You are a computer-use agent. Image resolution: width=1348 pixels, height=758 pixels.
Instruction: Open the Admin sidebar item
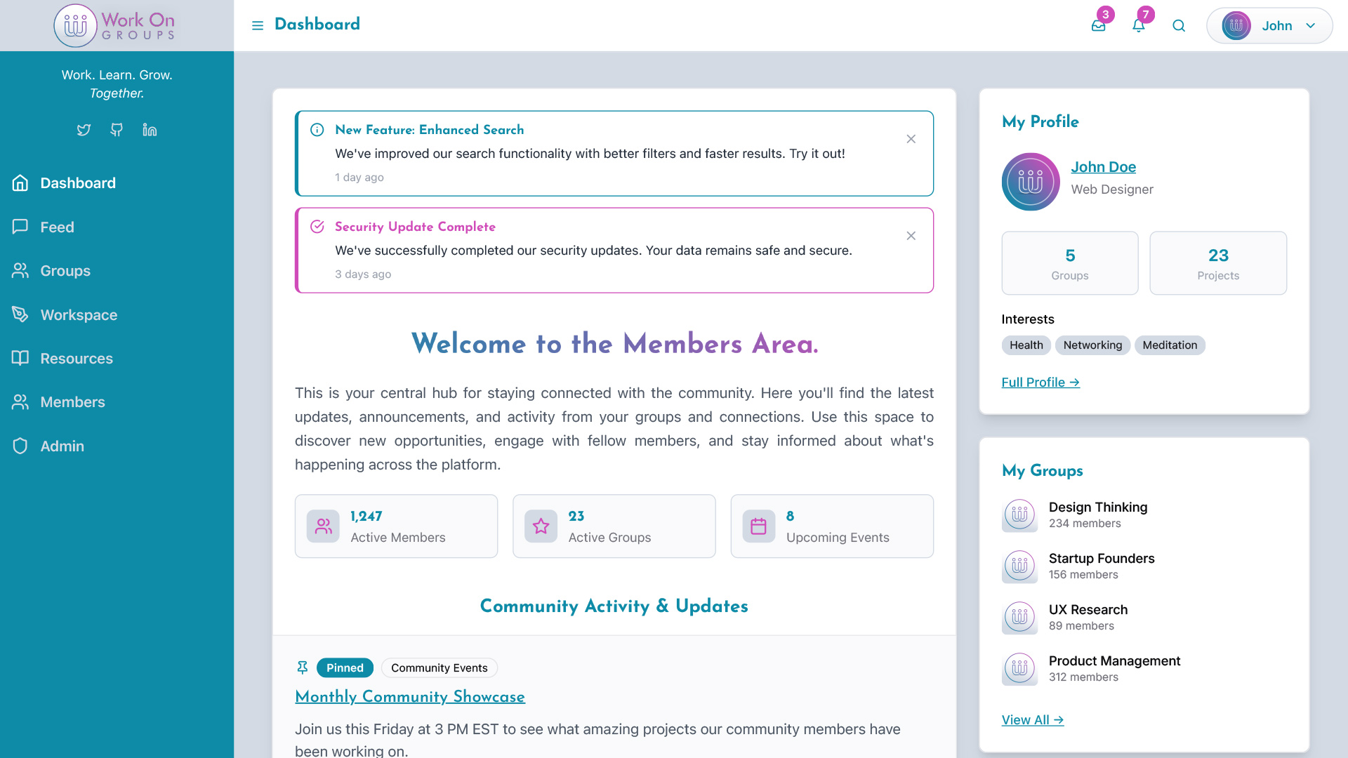(x=62, y=446)
